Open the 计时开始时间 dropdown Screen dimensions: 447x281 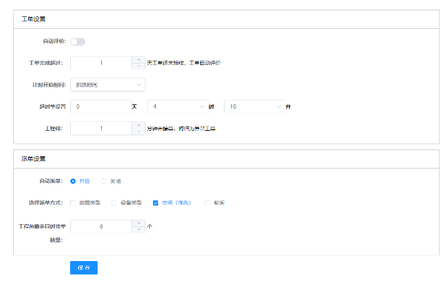(x=108, y=85)
